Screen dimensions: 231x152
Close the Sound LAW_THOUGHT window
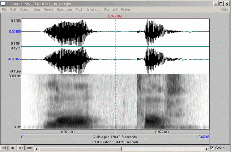coord(227,3)
